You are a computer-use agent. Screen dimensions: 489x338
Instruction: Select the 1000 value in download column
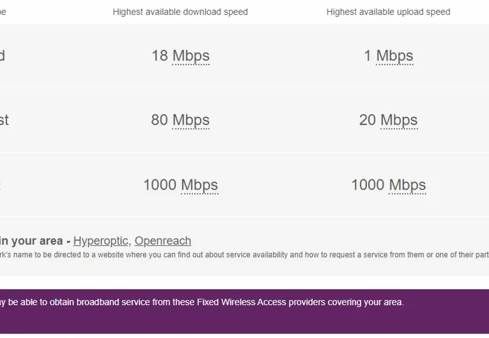159,185
